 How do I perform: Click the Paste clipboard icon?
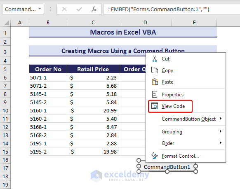tap(155, 82)
